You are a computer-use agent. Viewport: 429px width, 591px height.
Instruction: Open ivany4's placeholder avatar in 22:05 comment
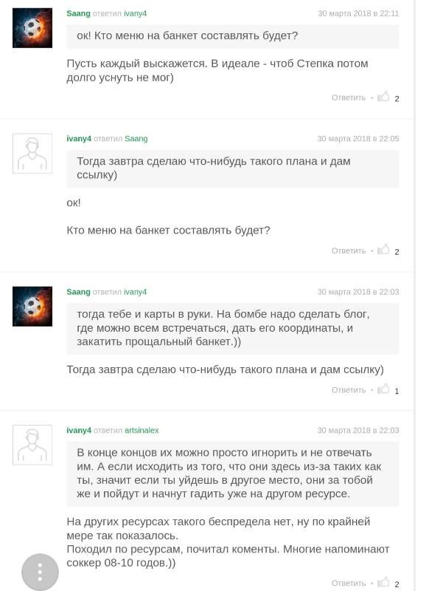(x=32, y=154)
